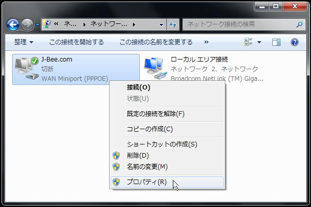The image size is (311, 207).
Task: Select コピーの作成(C) menu item
Action: pos(167,129)
